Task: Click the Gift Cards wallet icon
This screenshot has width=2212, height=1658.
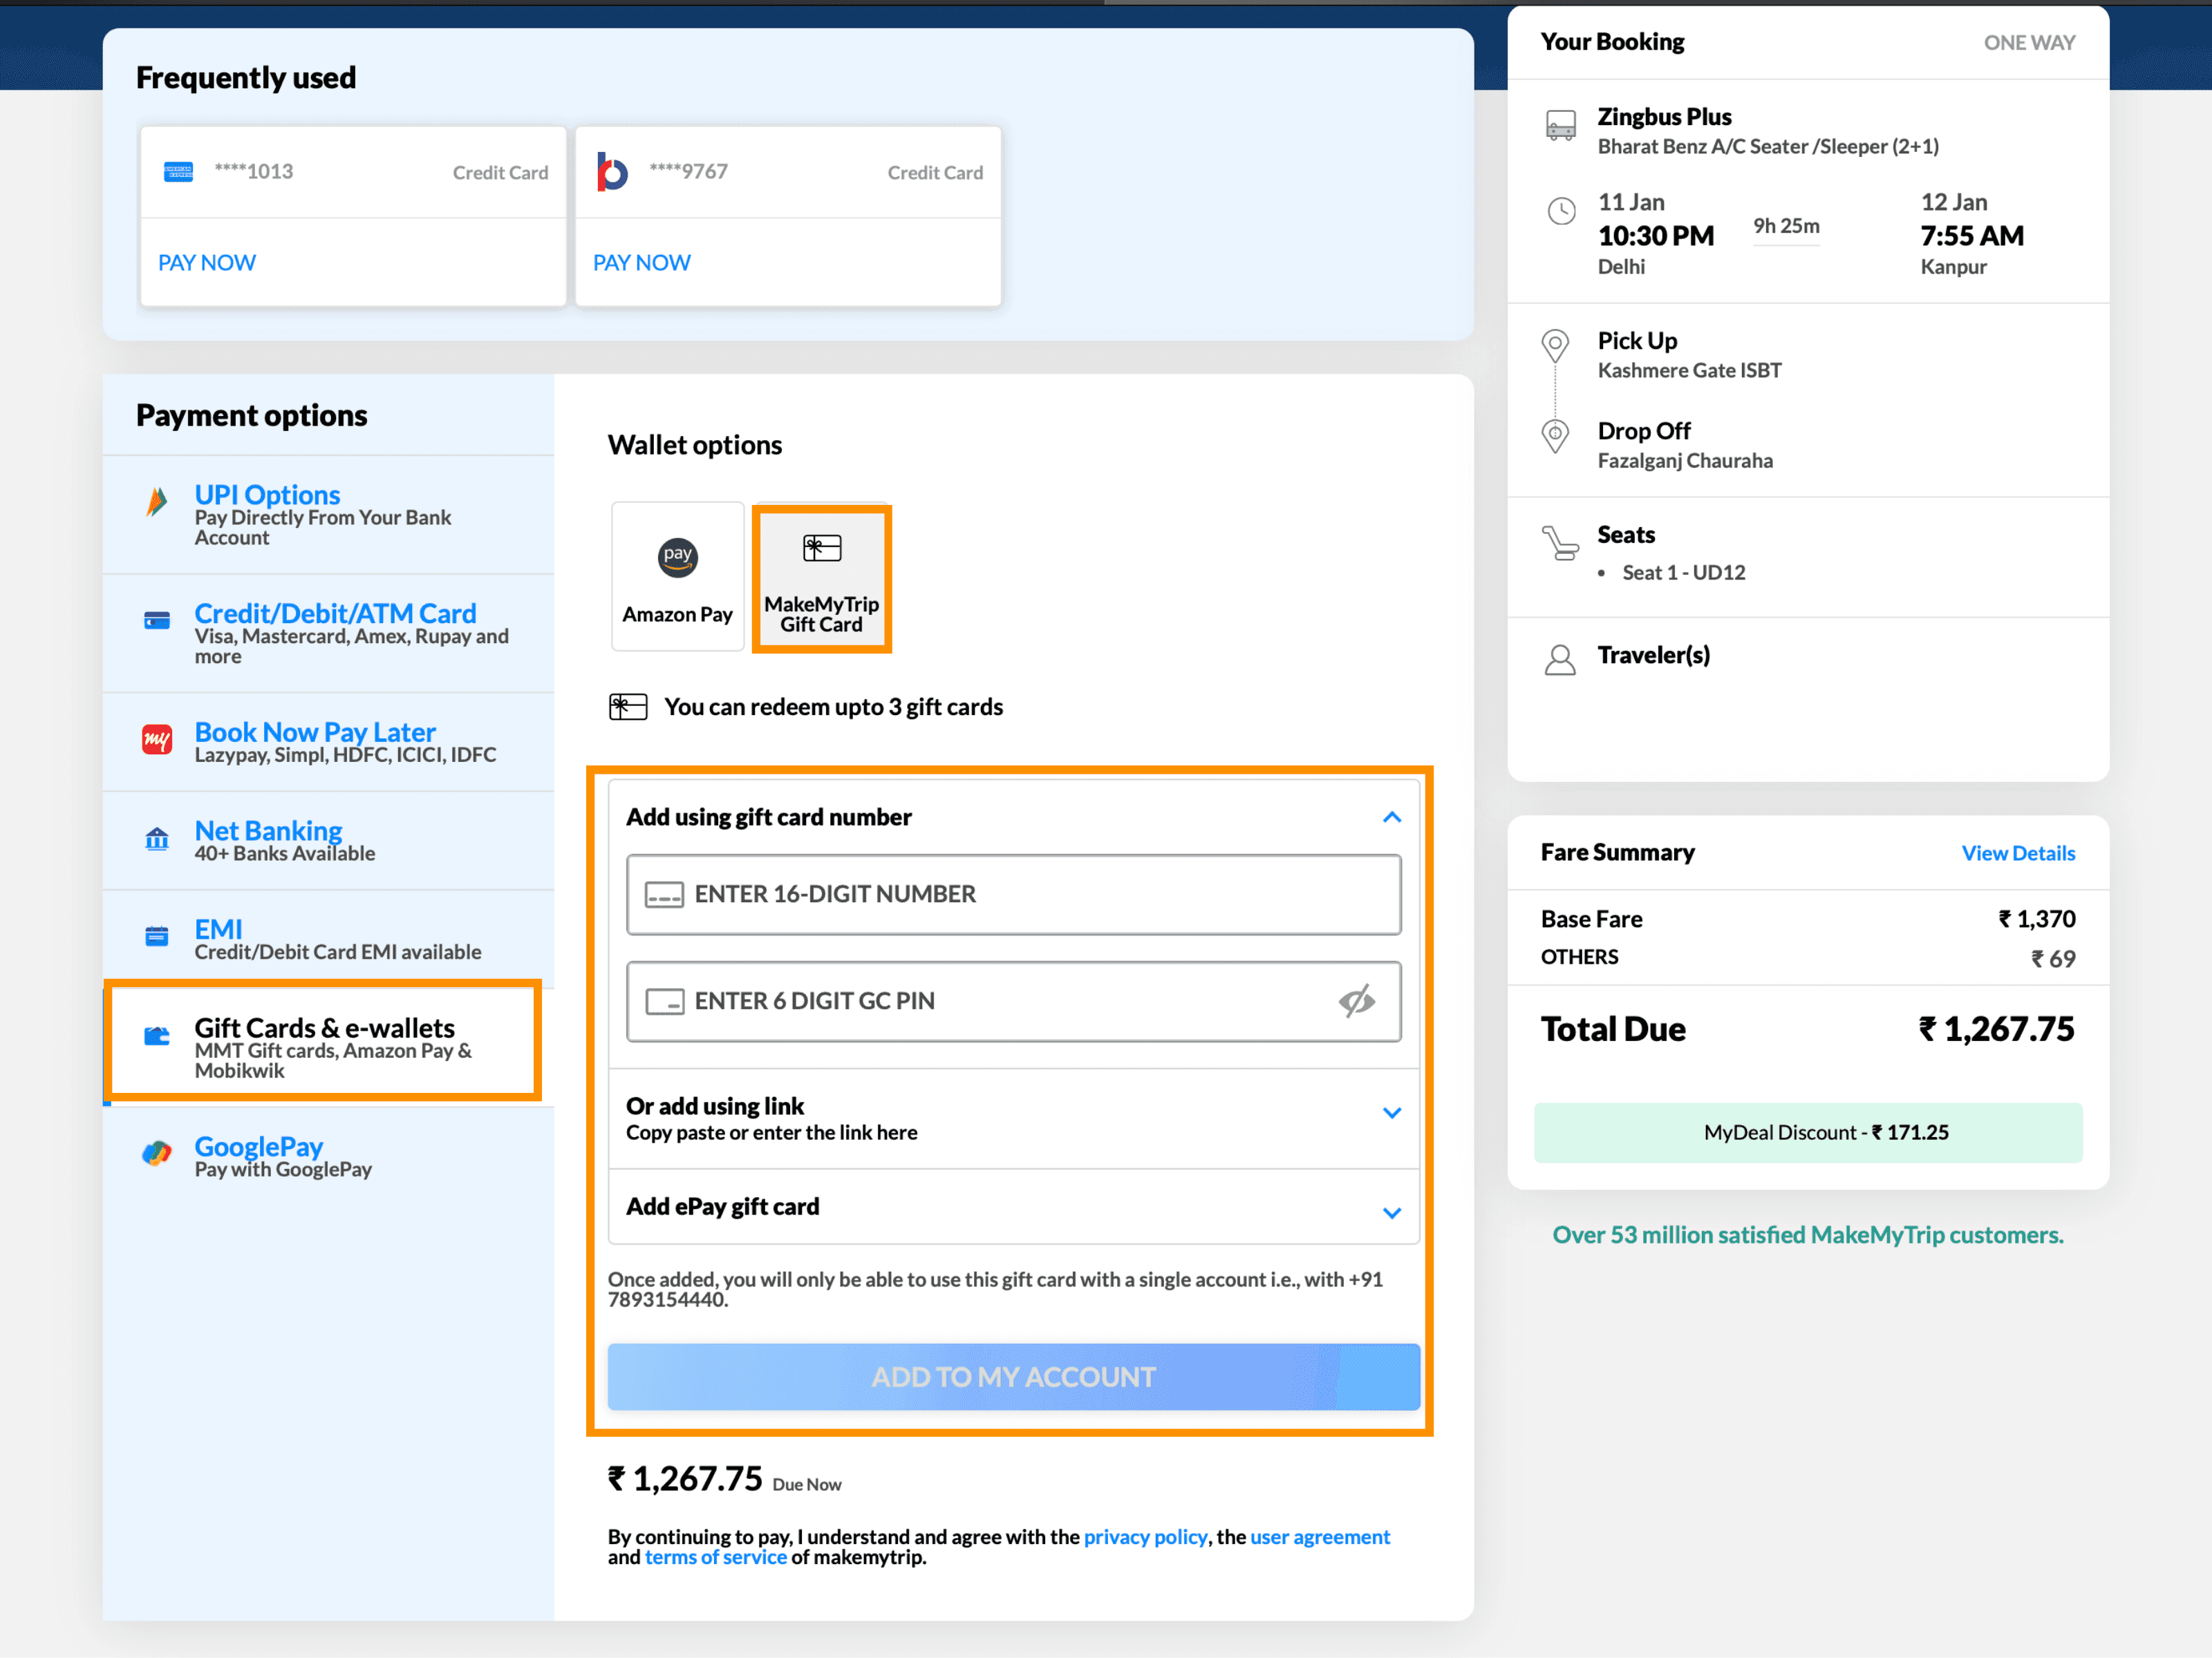Action: [x=157, y=1036]
